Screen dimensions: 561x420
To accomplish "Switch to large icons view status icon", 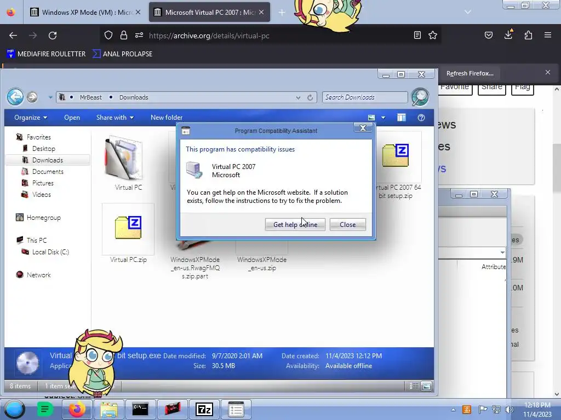I will (426, 386).
